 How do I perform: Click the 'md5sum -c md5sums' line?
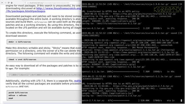point(18,95)
